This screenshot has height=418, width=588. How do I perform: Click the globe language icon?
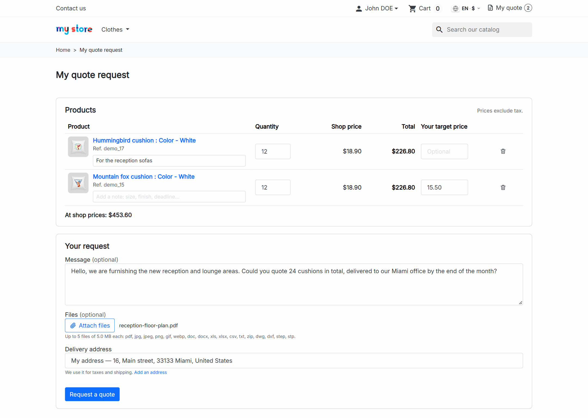pos(455,8)
